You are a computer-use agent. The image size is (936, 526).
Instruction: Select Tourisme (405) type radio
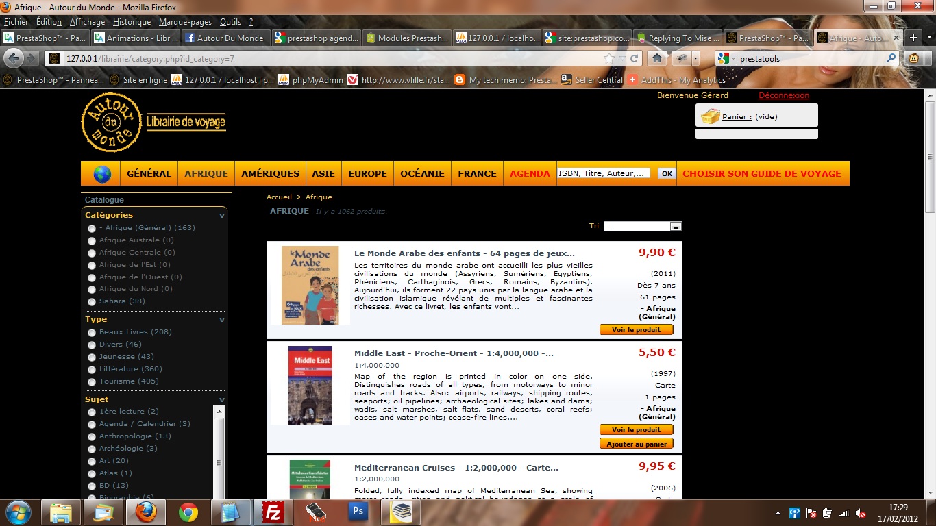92,381
